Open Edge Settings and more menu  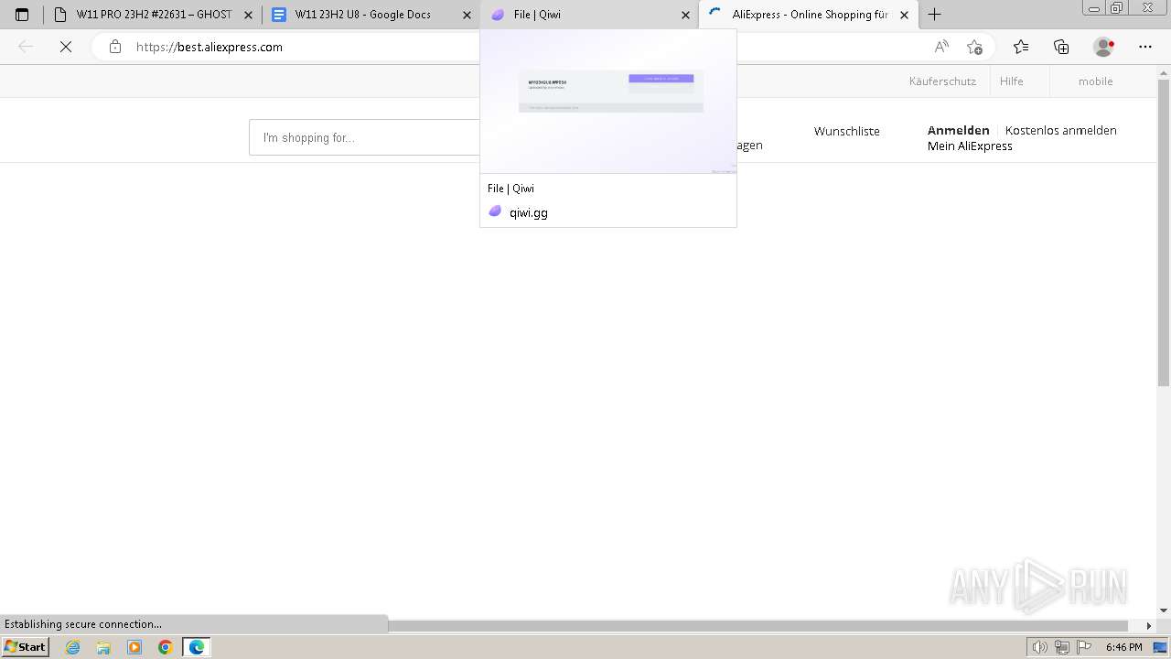coord(1145,47)
